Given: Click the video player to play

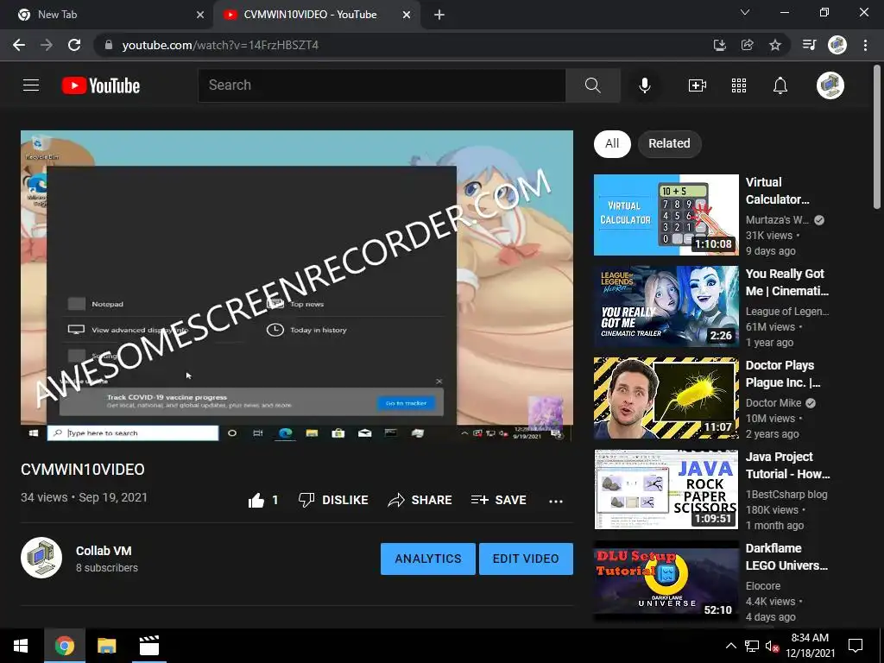Looking at the screenshot, I should pos(297,285).
